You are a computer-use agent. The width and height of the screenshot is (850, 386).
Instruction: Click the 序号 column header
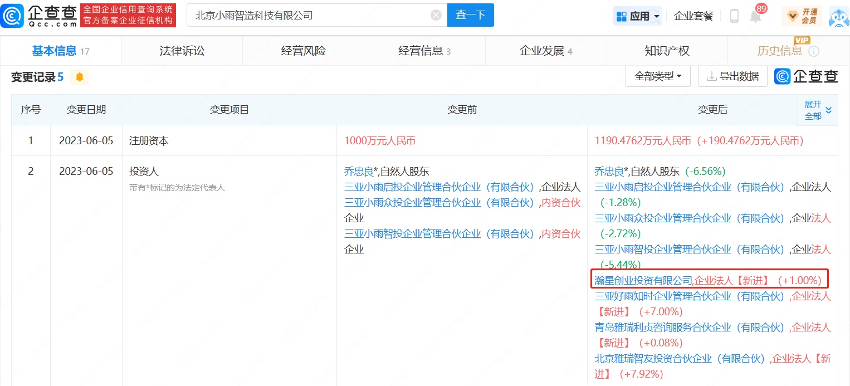pyautogui.click(x=31, y=110)
